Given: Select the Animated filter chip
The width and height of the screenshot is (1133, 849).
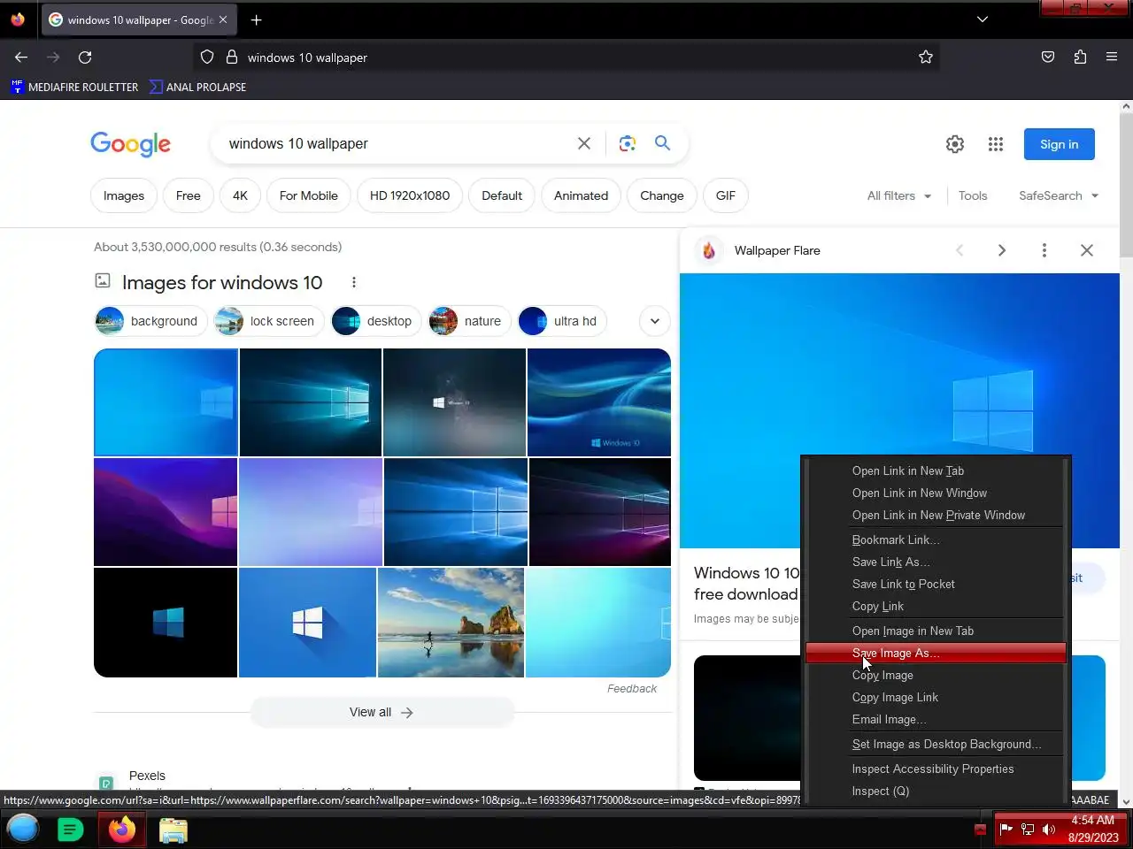Looking at the screenshot, I should [582, 195].
